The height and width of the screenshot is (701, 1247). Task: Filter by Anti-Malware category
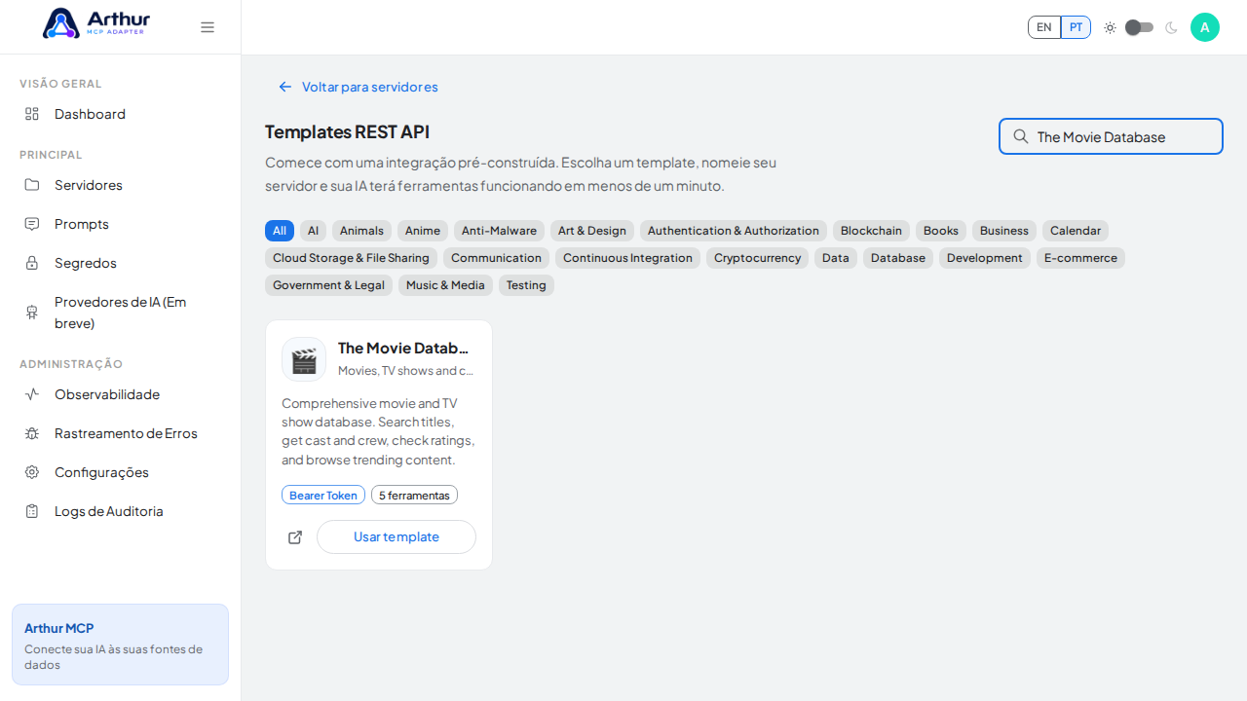pos(499,231)
